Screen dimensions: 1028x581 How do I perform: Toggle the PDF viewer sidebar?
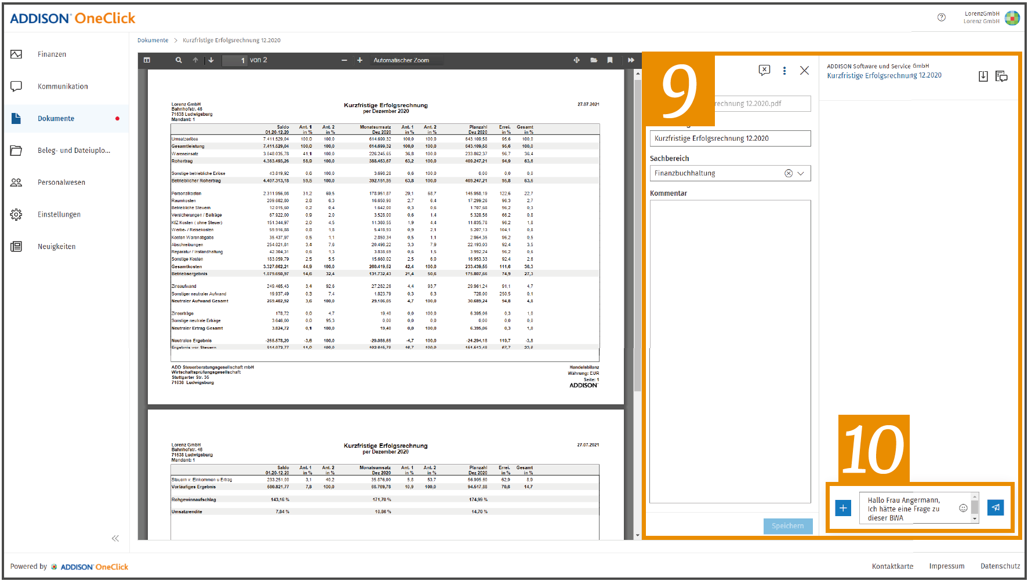pyautogui.click(x=147, y=60)
